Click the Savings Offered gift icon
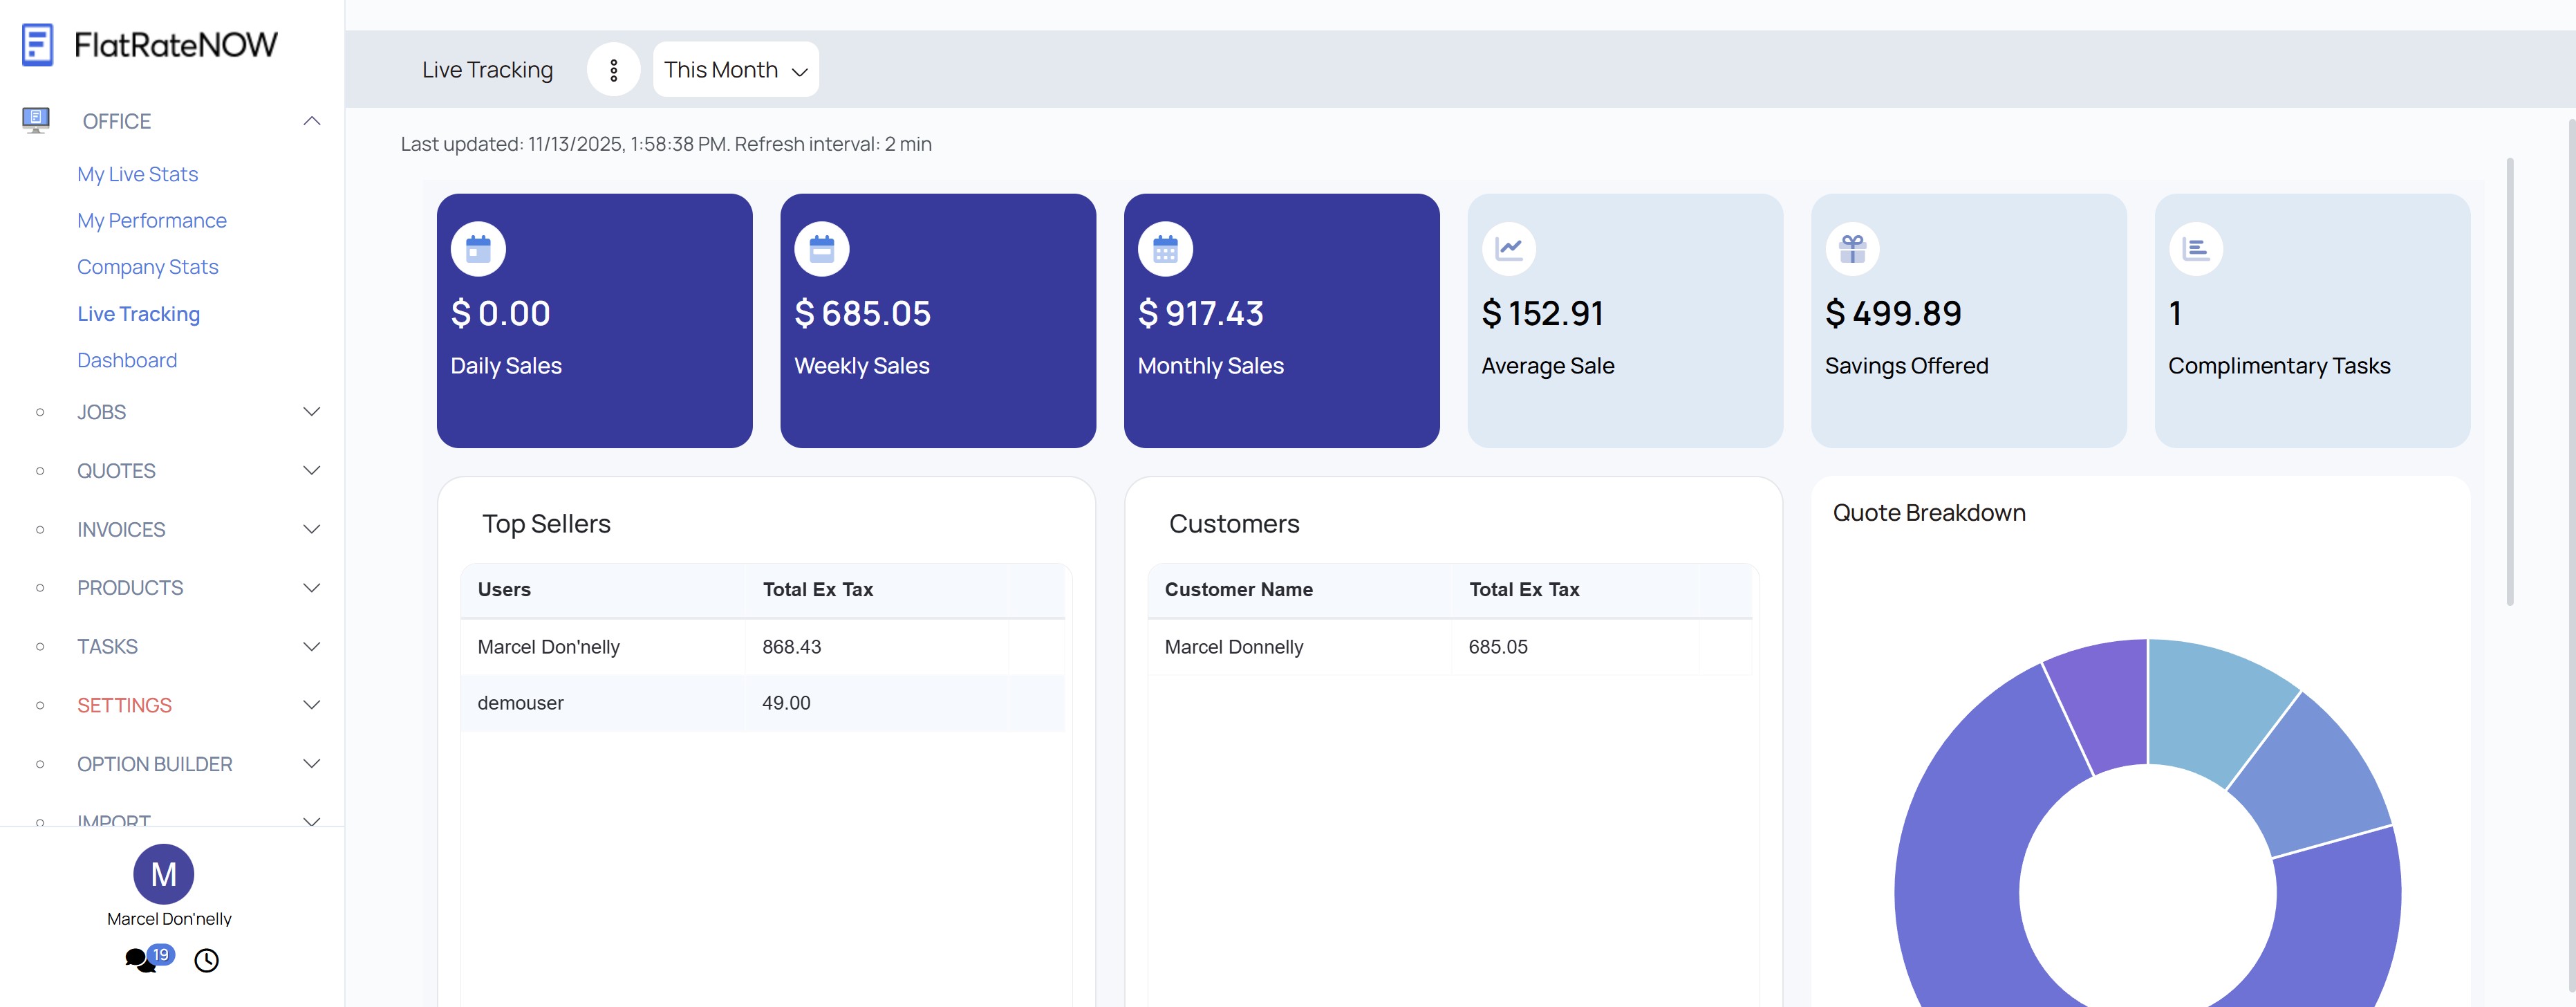The height and width of the screenshot is (1007, 2576). pyautogui.click(x=1852, y=249)
